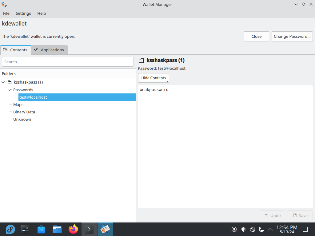
Task: Click Change Password button
Action: tap(292, 36)
